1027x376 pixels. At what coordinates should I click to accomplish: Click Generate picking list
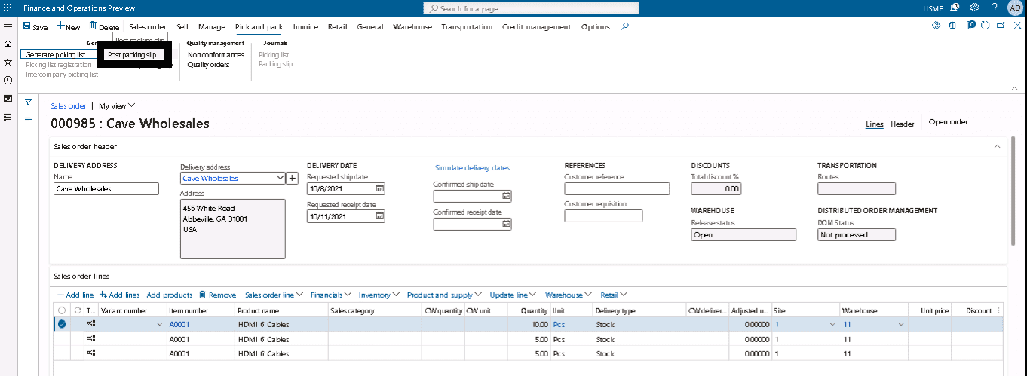click(55, 55)
